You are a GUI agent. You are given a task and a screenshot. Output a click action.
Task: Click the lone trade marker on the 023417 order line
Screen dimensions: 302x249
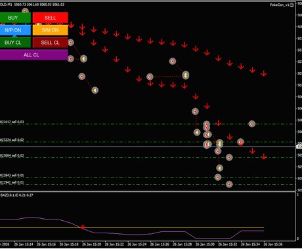point(252,124)
